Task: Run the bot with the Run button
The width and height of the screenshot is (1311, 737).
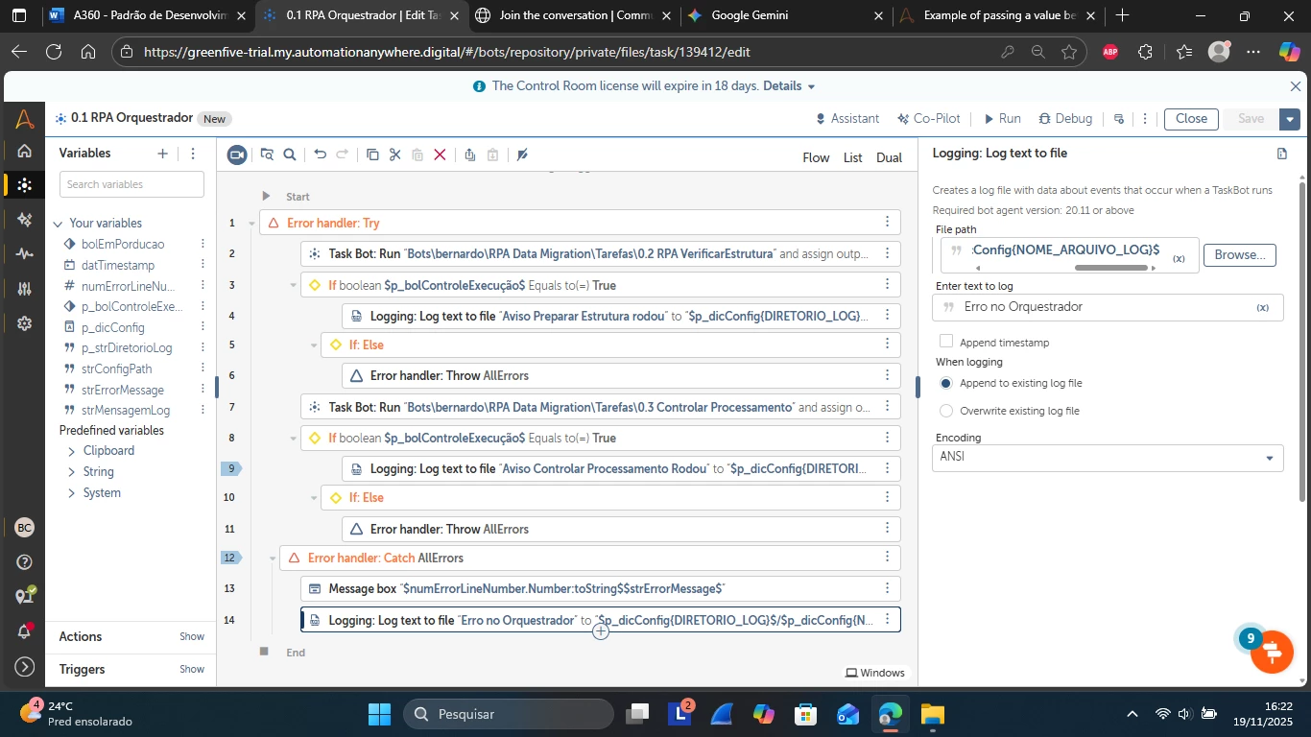Action: point(1001,119)
